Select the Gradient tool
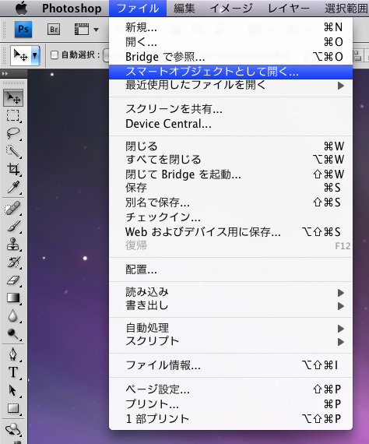The image size is (369, 444). (x=13, y=298)
